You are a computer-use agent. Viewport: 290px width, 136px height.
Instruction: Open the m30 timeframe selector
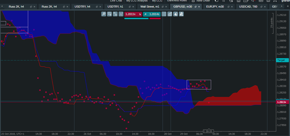tap(115, 14)
